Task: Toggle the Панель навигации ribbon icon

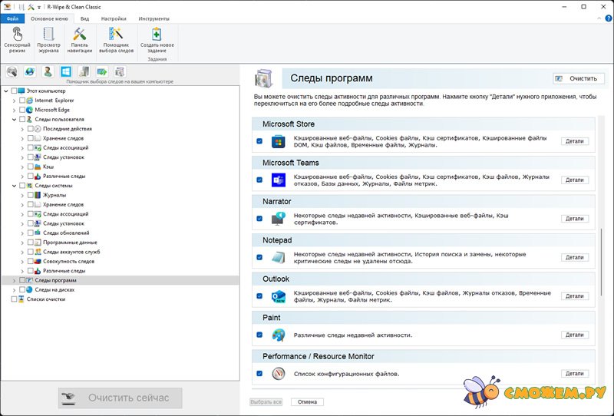Action: tap(80, 40)
